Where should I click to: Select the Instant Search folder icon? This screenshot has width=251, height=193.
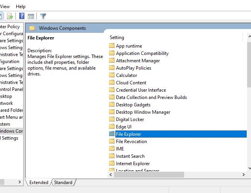112,156
